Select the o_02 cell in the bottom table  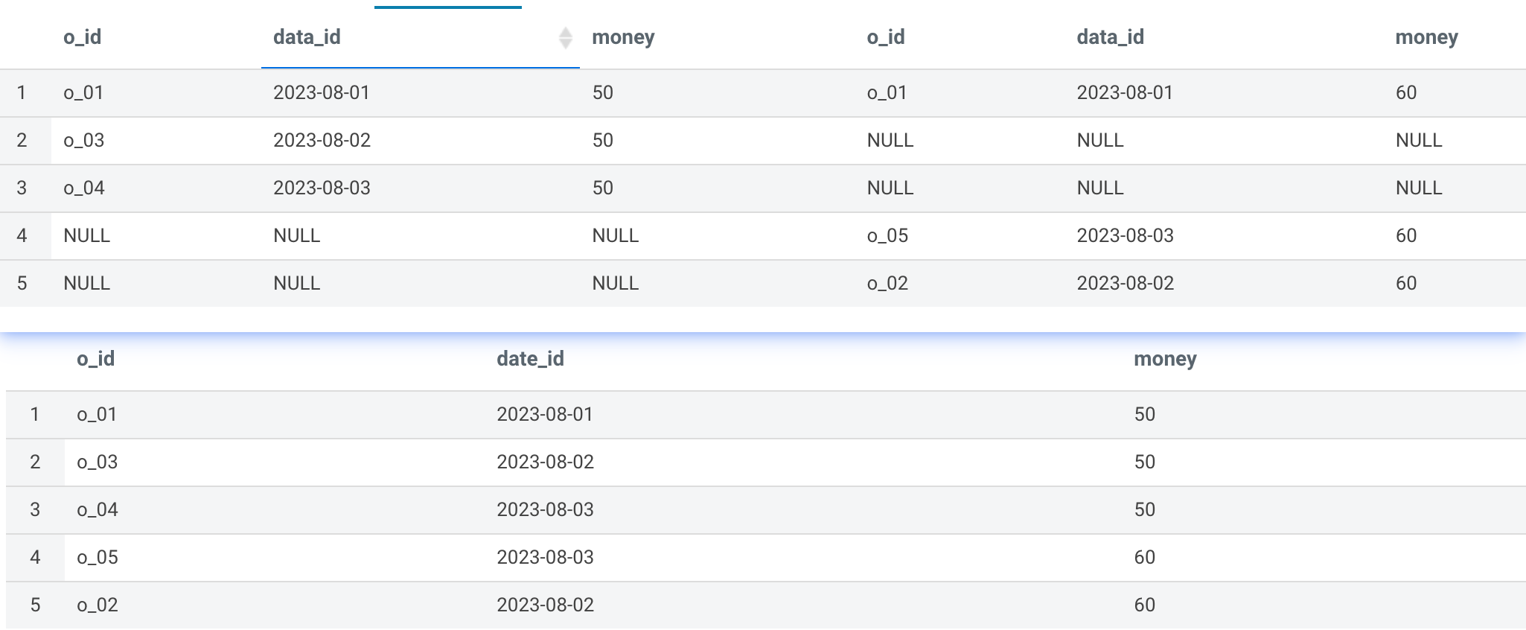point(98,605)
